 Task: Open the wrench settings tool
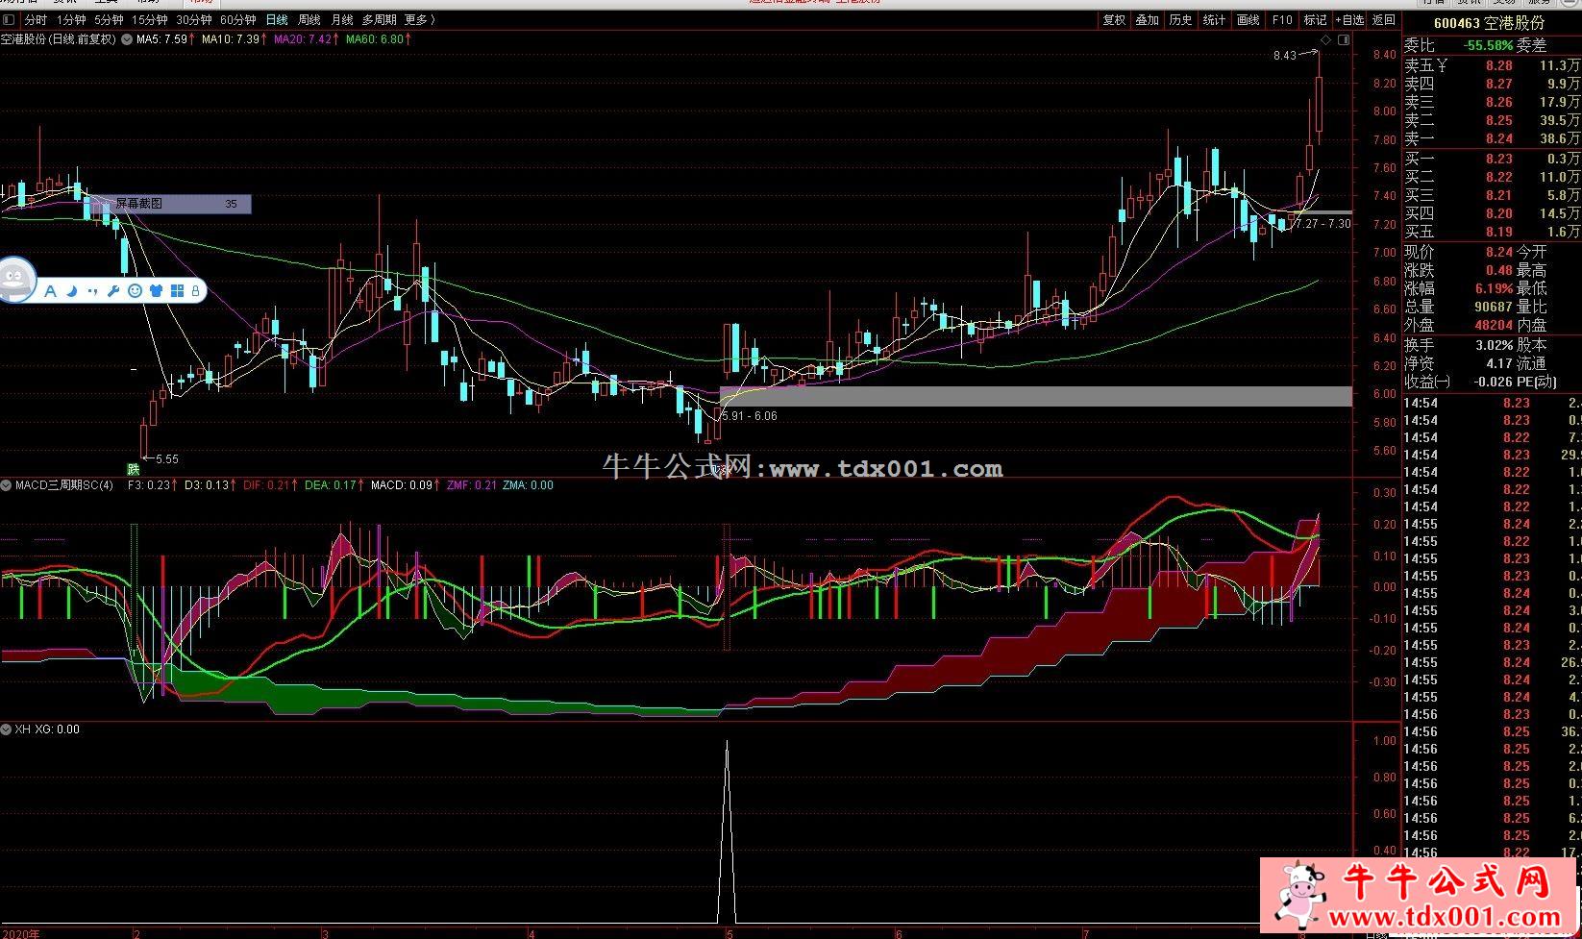point(113,290)
